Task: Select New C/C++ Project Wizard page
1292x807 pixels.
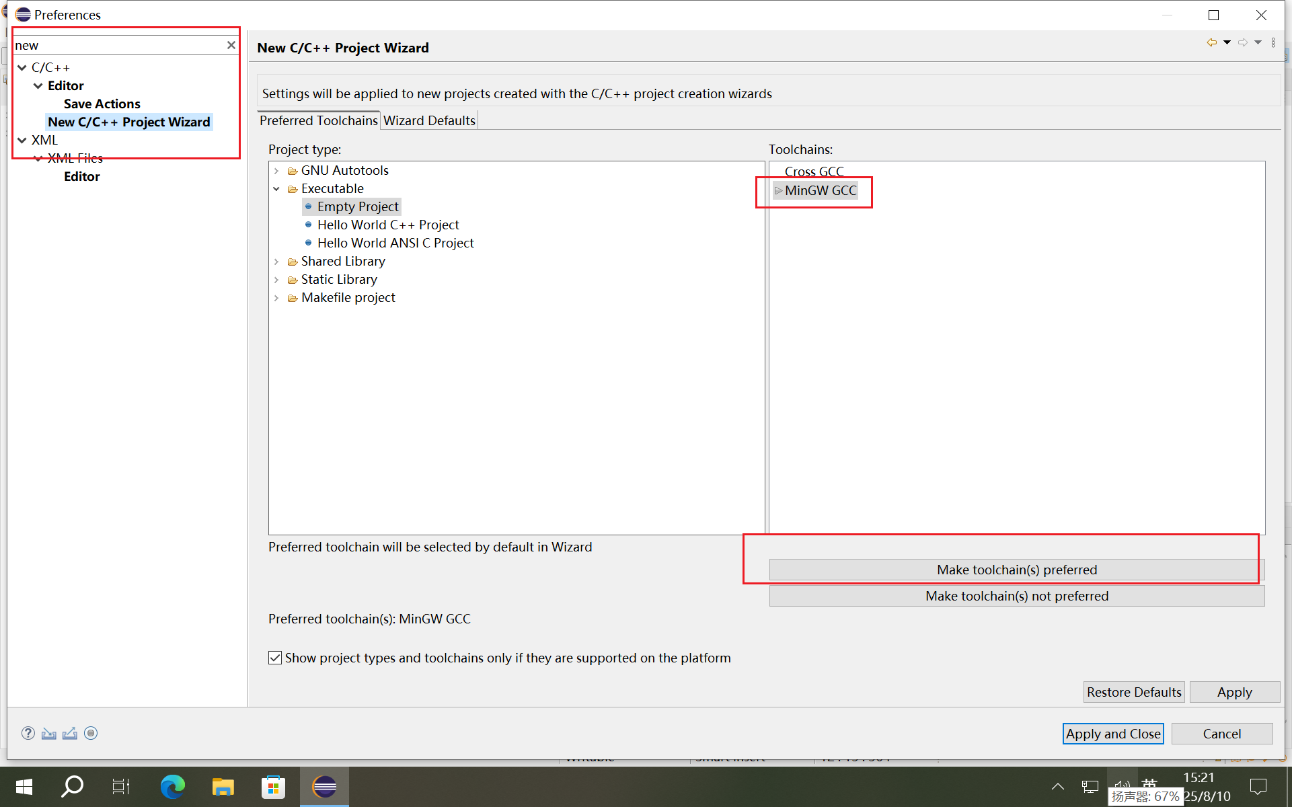Action: click(x=129, y=122)
